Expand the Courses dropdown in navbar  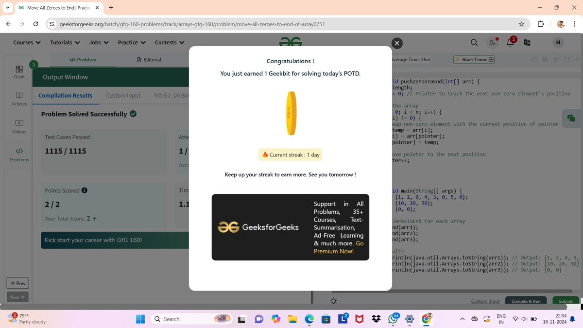[27, 42]
